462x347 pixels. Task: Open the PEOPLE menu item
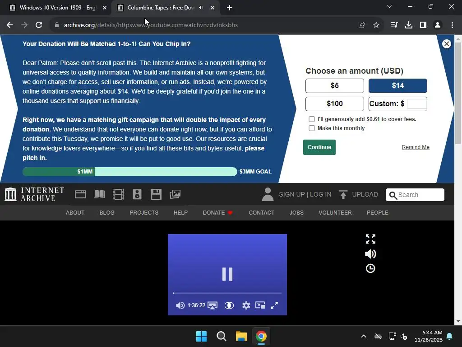(378, 213)
